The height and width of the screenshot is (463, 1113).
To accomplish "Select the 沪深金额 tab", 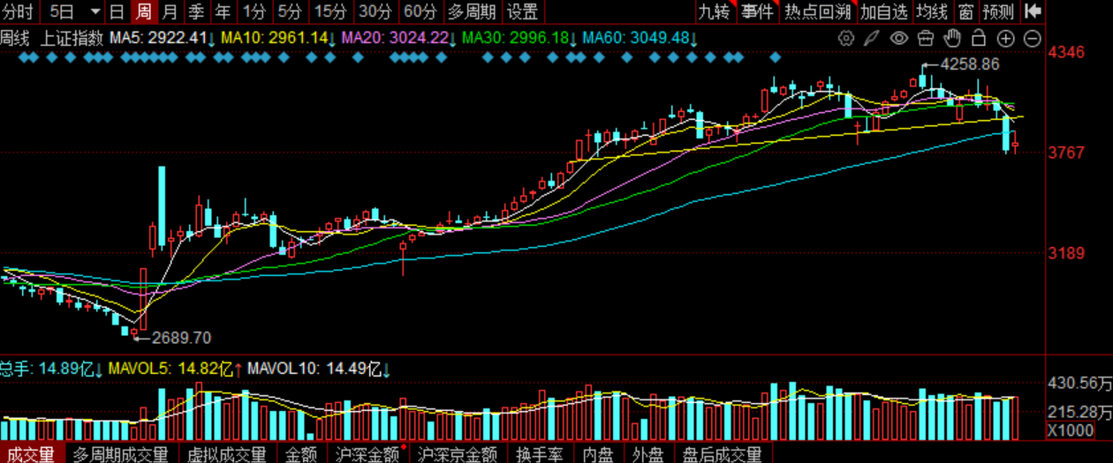I will [x=367, y=454].
